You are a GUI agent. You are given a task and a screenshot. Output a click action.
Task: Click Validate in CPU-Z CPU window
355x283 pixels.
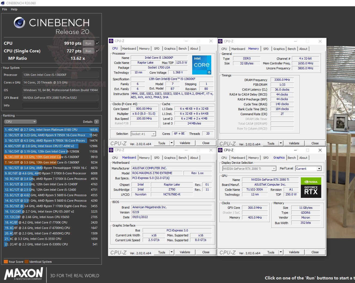coord(185,143)
